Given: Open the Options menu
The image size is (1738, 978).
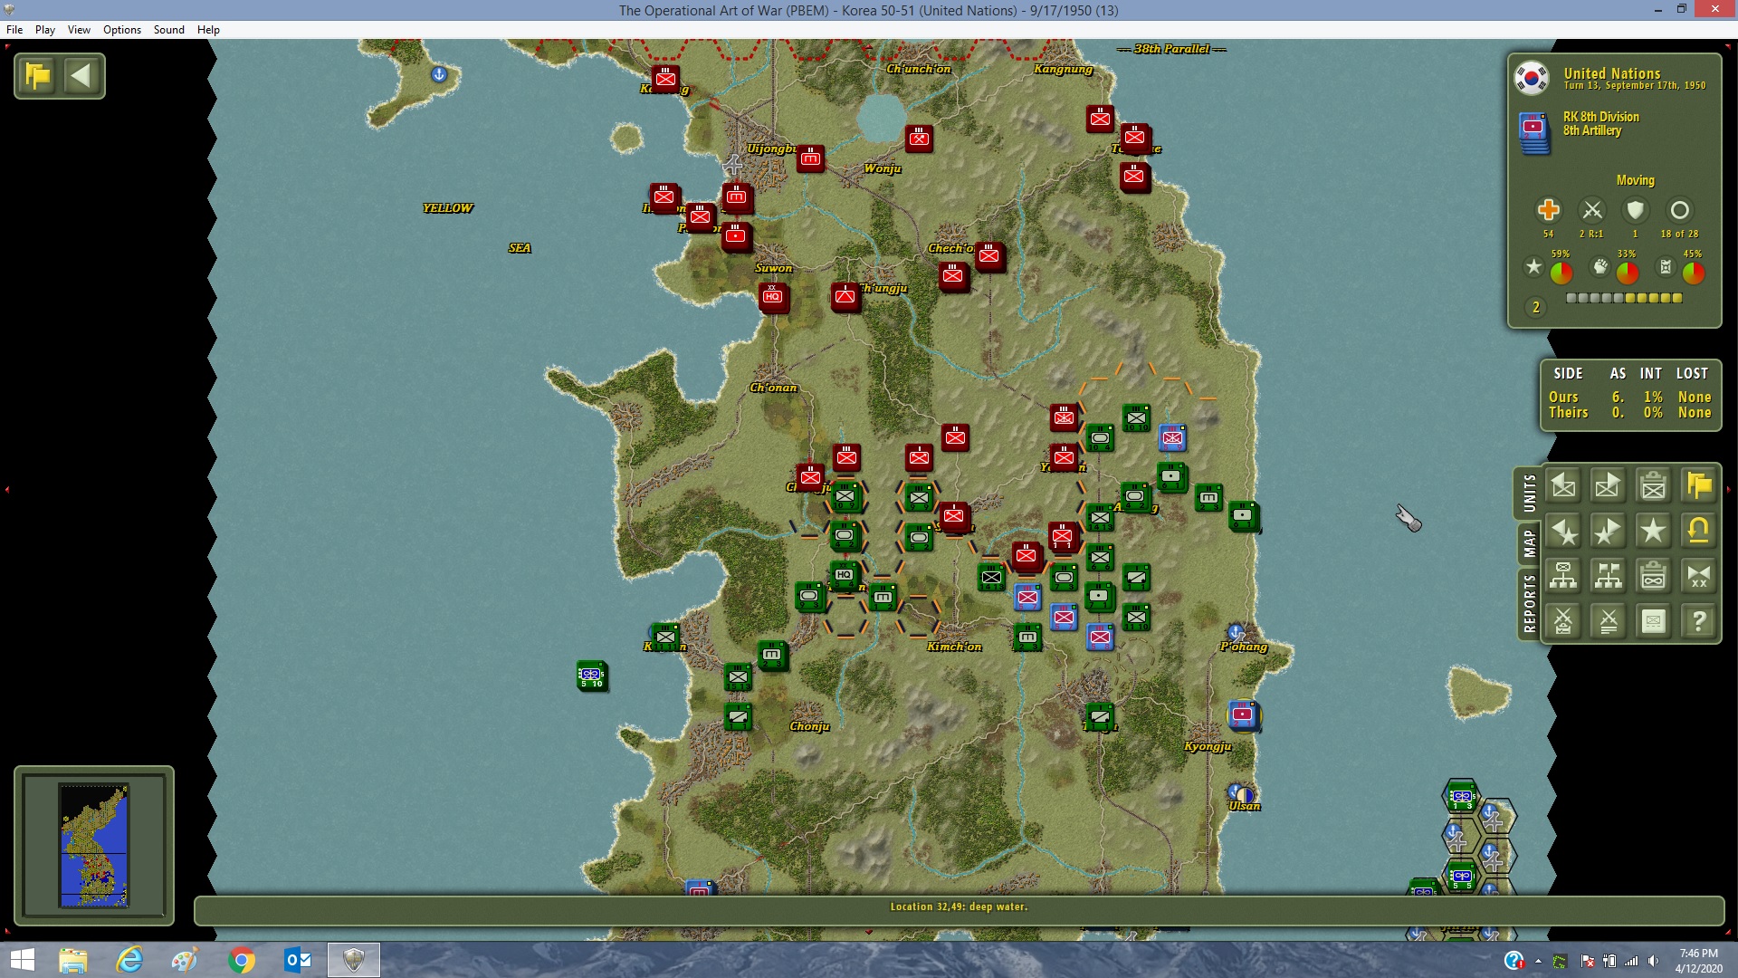Looking at the screenshot, I should point(122,30).
